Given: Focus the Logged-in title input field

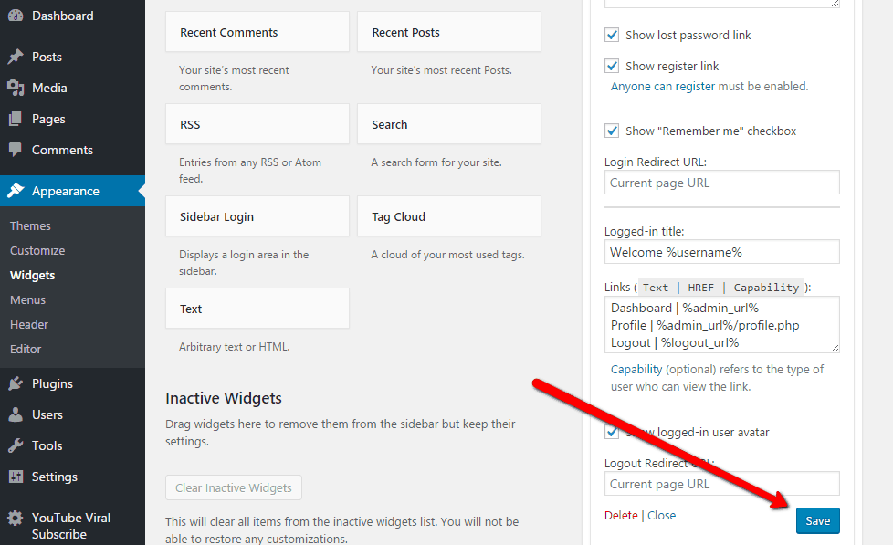Looking at the screenshot, I should coord(721,251).
